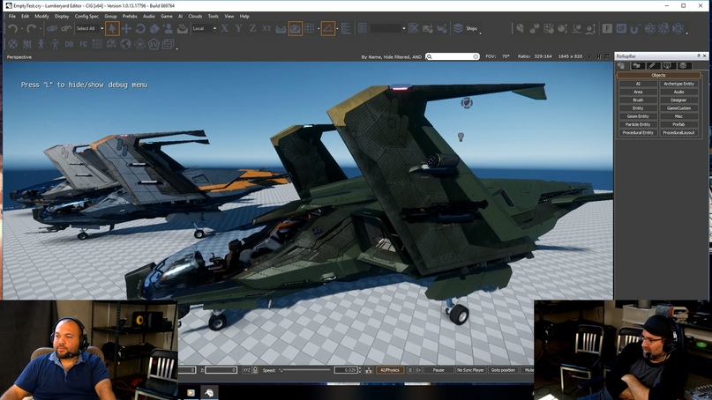The image size is (712, 400).
Task: Click the Undo arrow icon
Action: point(12,28)
